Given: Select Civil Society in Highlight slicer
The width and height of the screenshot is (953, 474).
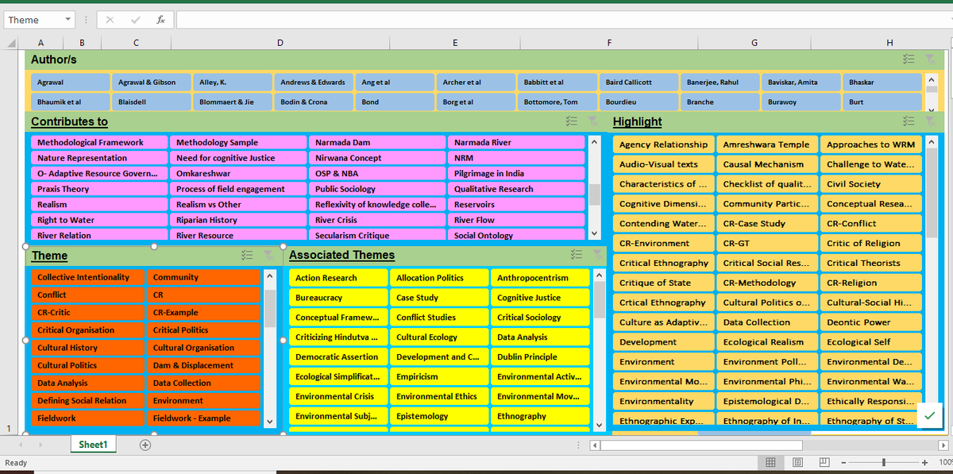Looking at the screenshot, I should (x=871, y=184).
